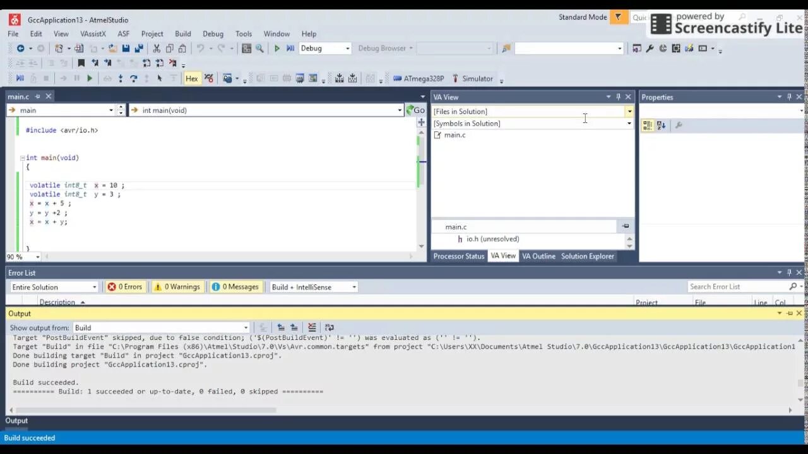Collapse the main function code block
Screen dimensions: 808x454
tap(22, 158)
